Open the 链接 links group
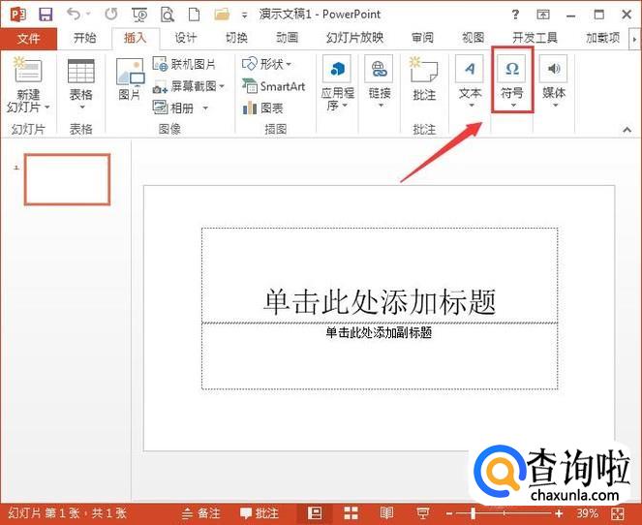Image resolution: width=642 pixels, height=525 pixels. (380, 82)
